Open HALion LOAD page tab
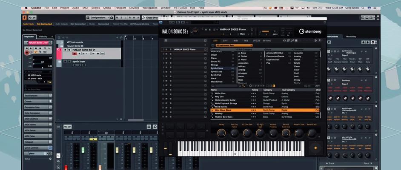Screen dimensions: 401x170 (x=215, y=40)
